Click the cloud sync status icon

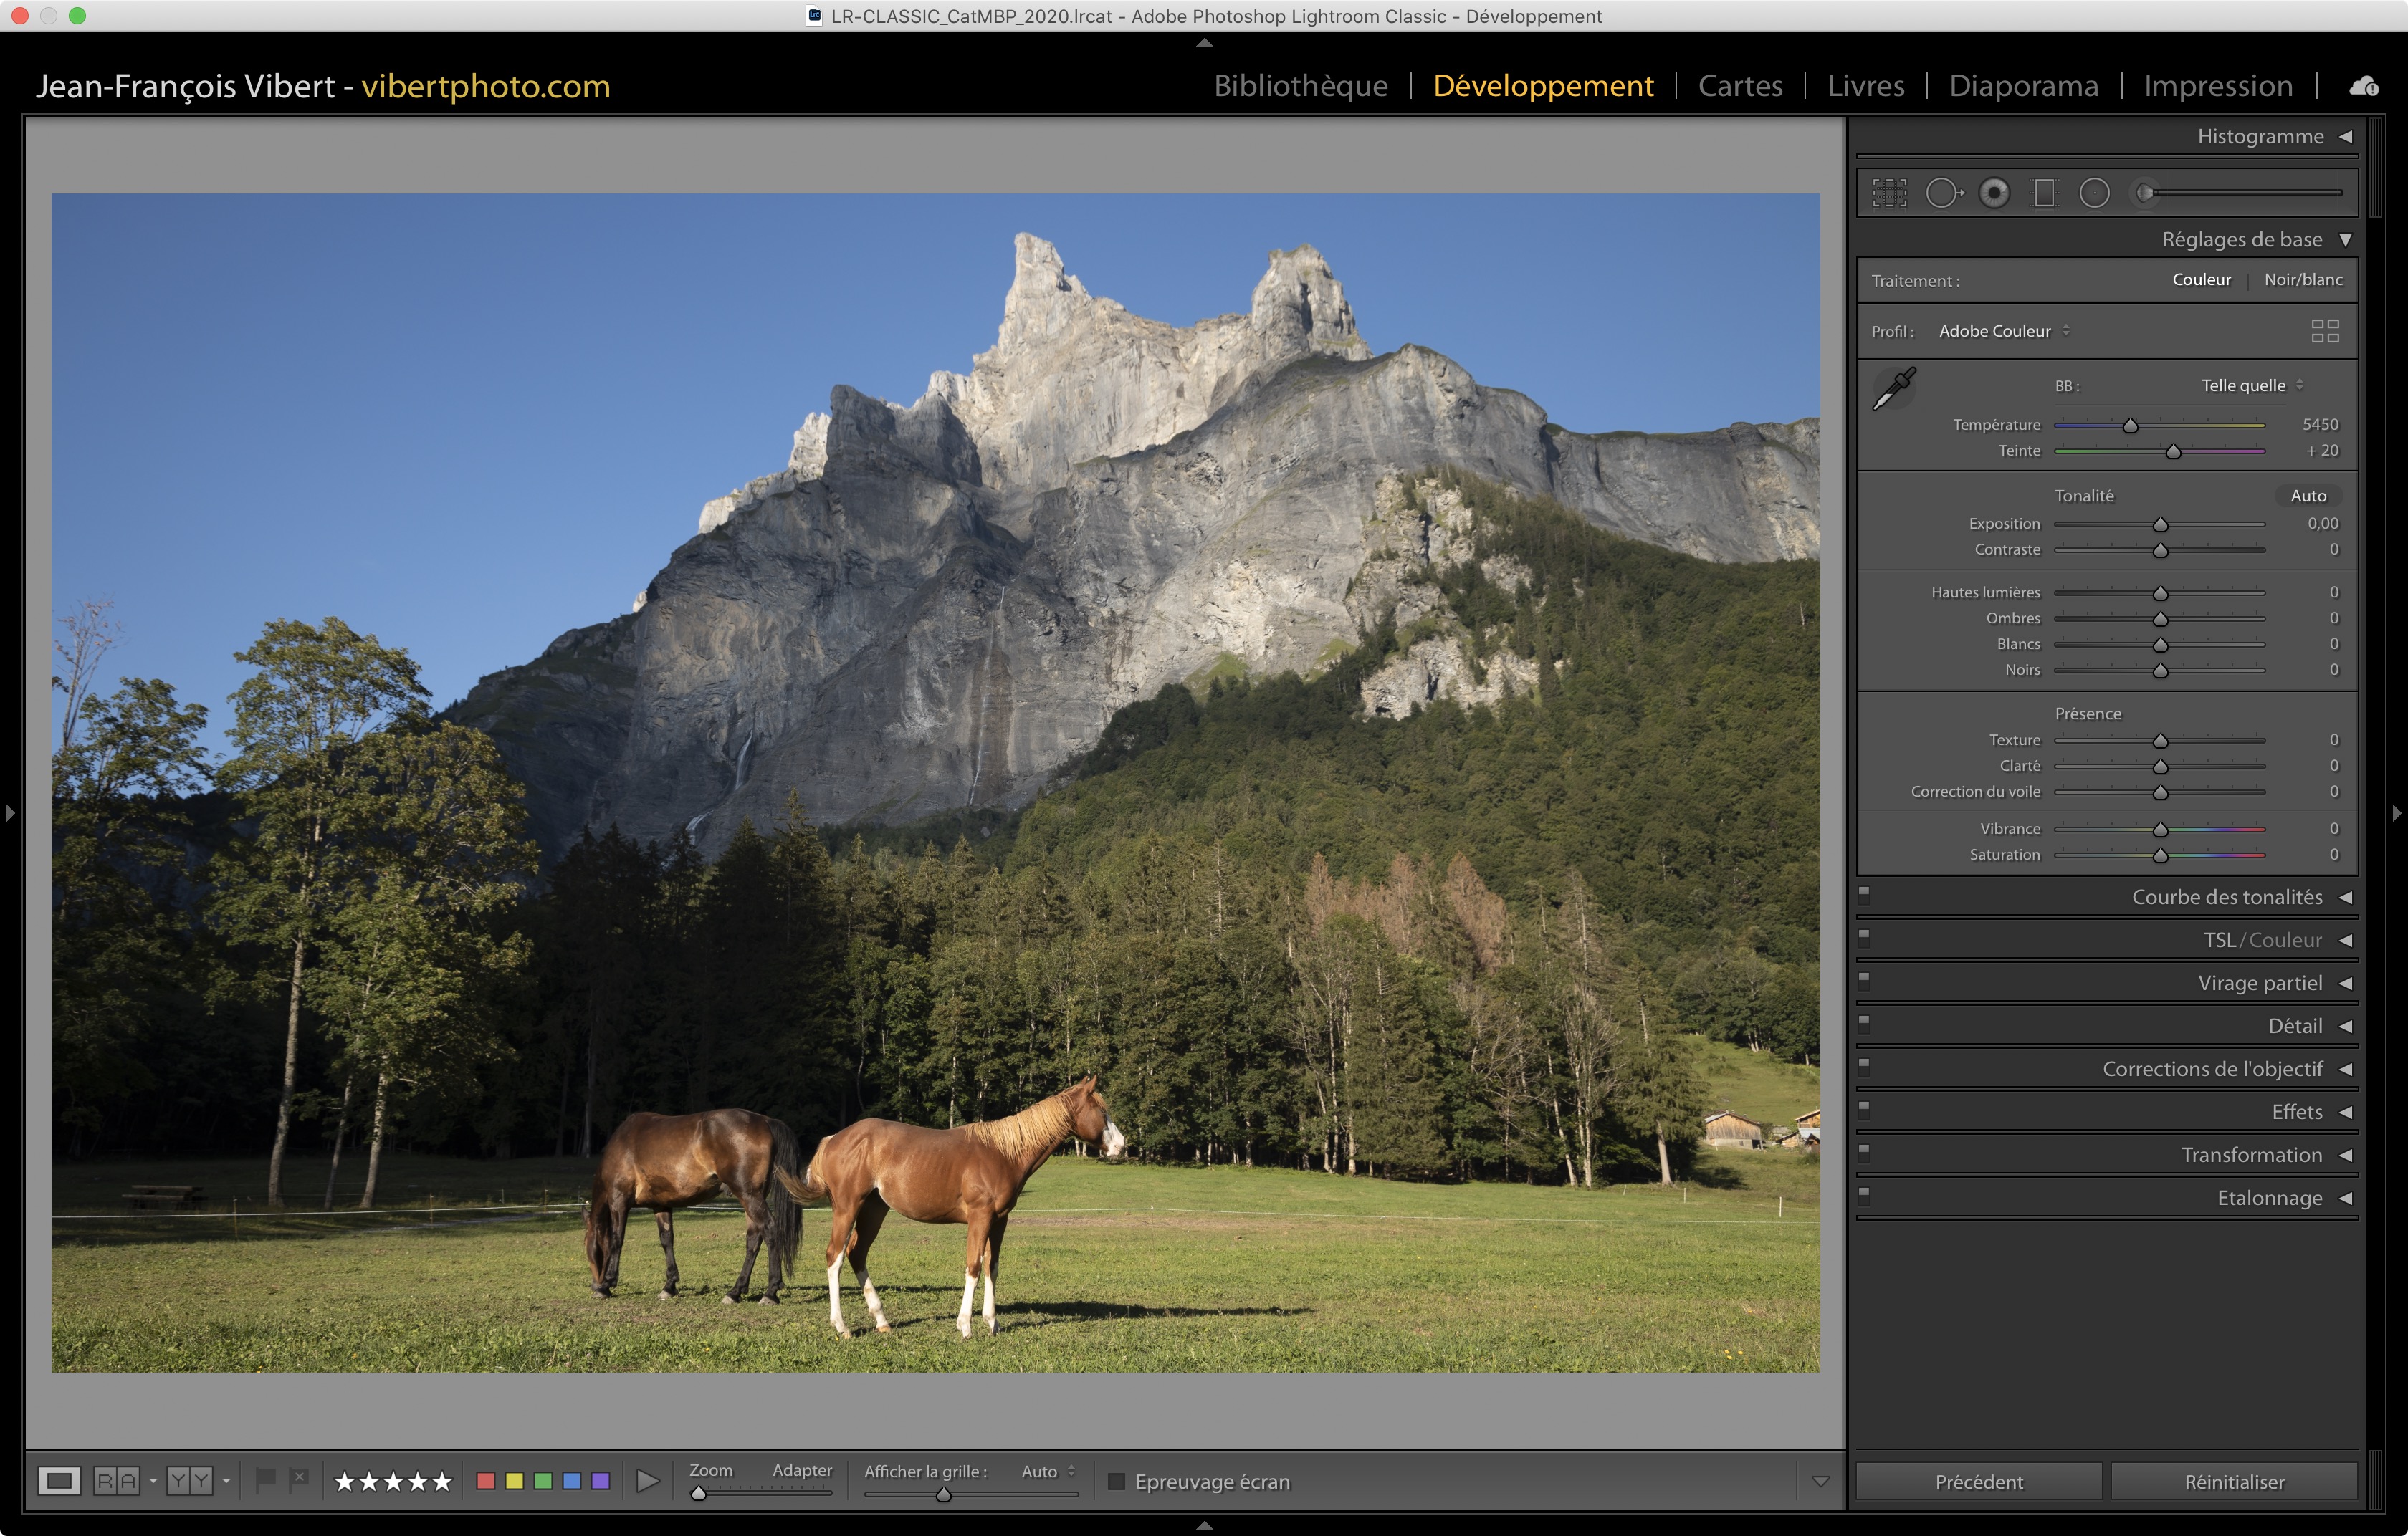pyautogui.click(x=2364, y=86)
